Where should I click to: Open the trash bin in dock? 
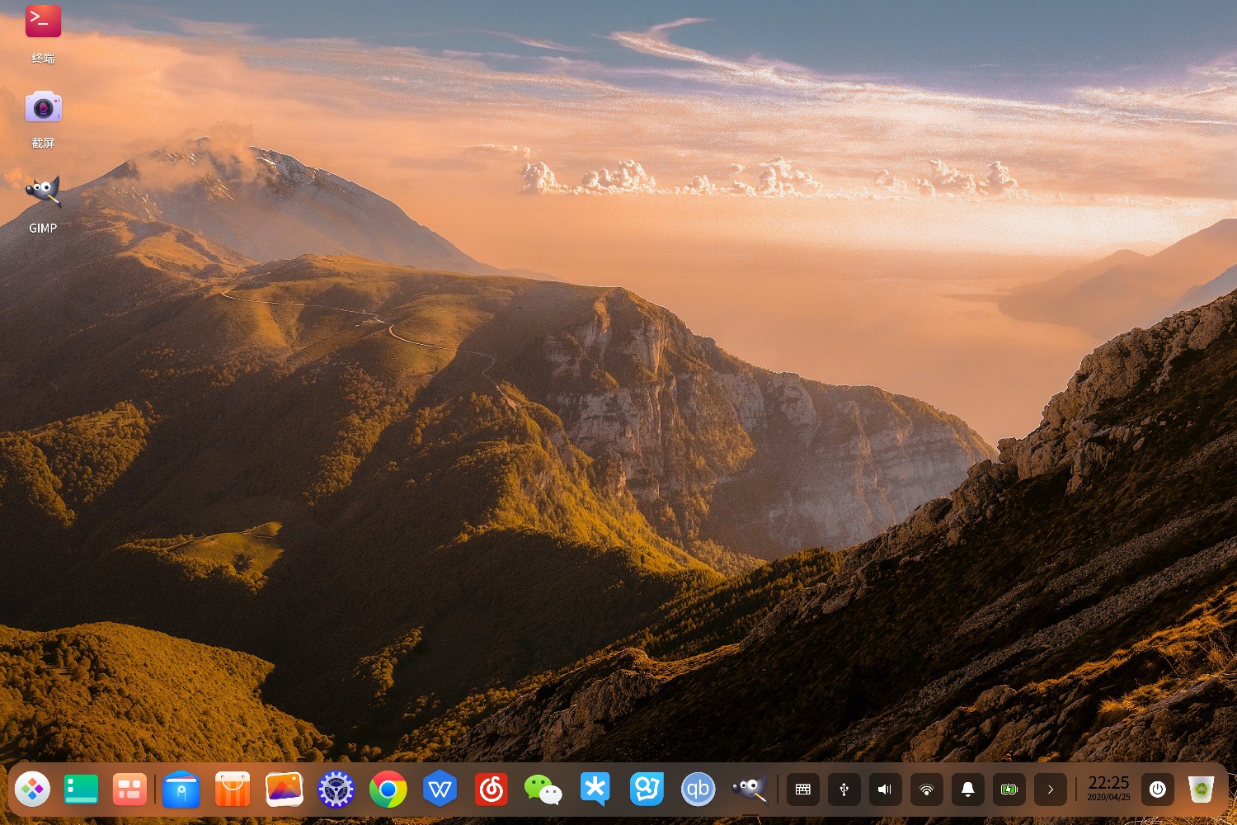coord(1202,790)
